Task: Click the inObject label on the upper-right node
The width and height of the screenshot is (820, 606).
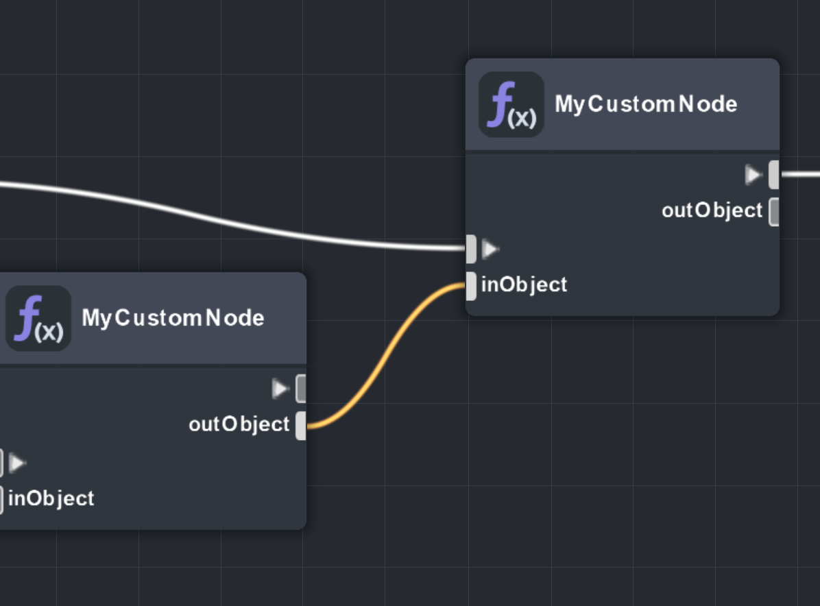Action: pos(524,284)
